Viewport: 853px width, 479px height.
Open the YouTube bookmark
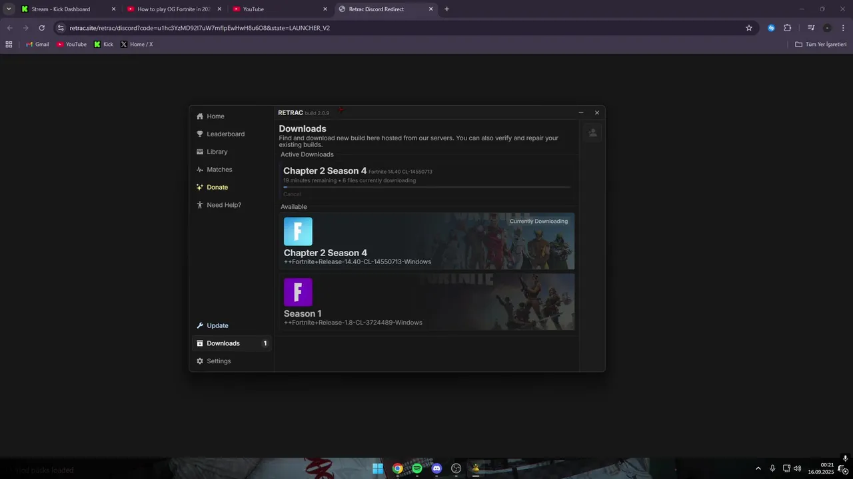(x=71, y=45)
